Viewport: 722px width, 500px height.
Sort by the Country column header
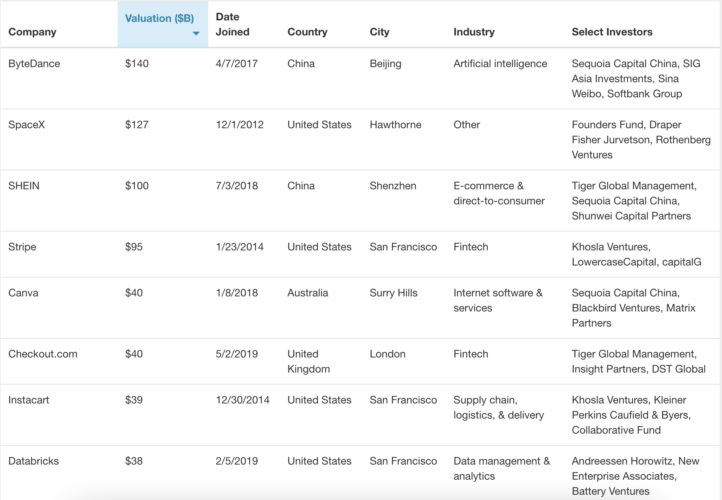307,32
